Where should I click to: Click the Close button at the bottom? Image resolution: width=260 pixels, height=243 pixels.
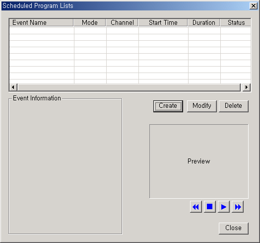pos(234,228)
